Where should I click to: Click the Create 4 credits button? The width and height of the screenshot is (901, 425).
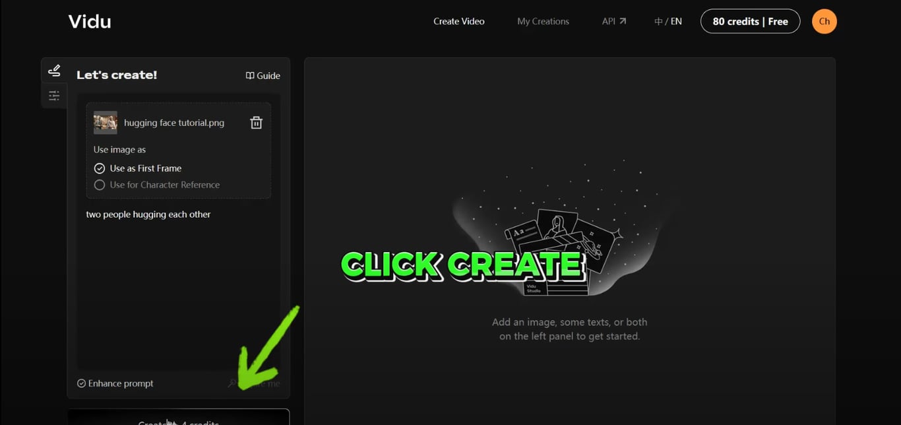[x=178, y=417]
